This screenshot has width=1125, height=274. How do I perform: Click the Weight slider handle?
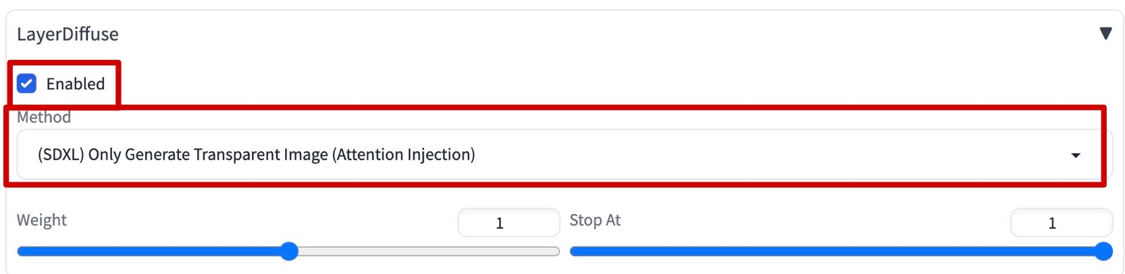click(289, 251)
